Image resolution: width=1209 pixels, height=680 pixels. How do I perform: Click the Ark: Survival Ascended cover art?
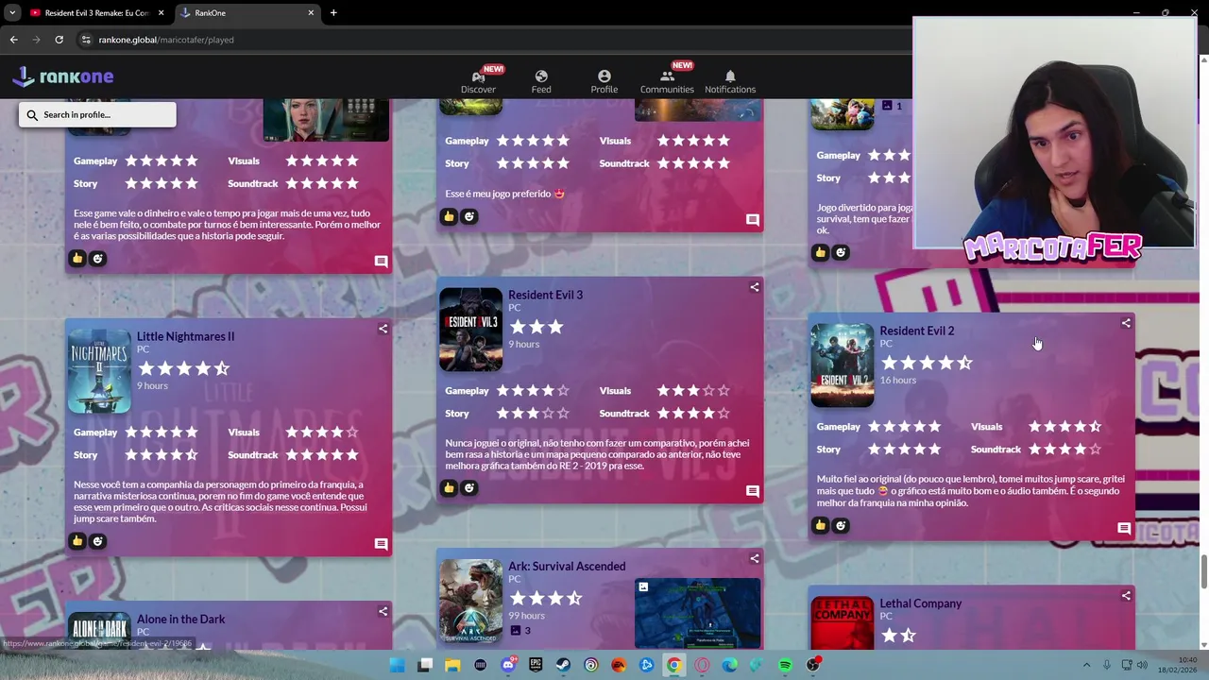(x=470, y=601)
